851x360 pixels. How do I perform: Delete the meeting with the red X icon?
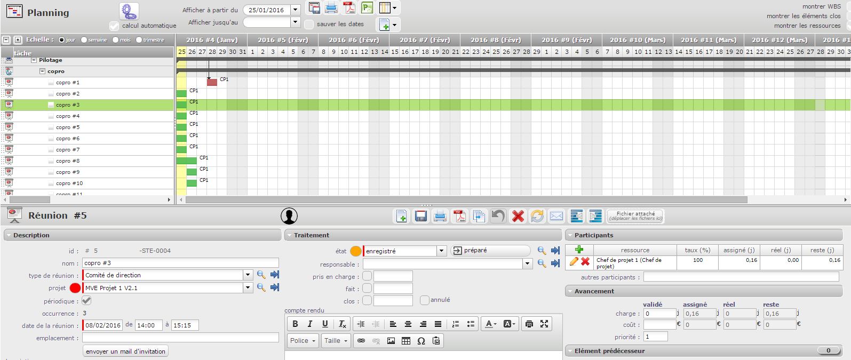coord(518,216)
